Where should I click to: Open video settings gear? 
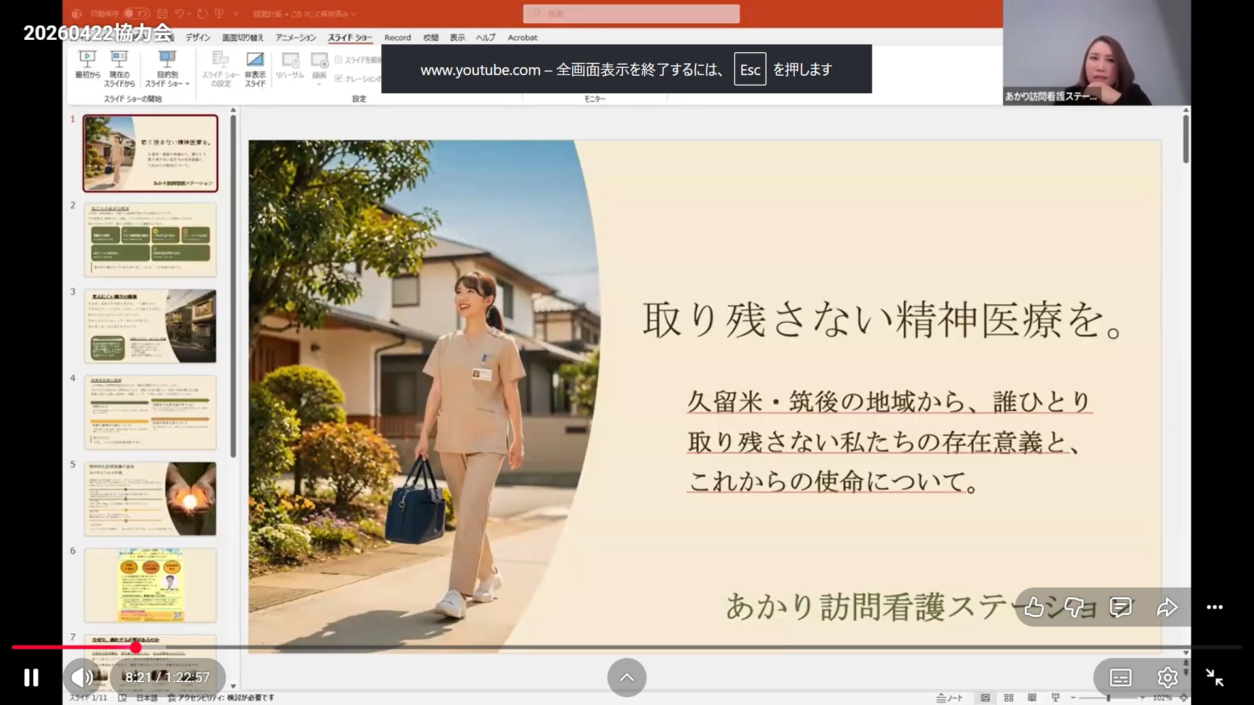tap(1167, 678)
